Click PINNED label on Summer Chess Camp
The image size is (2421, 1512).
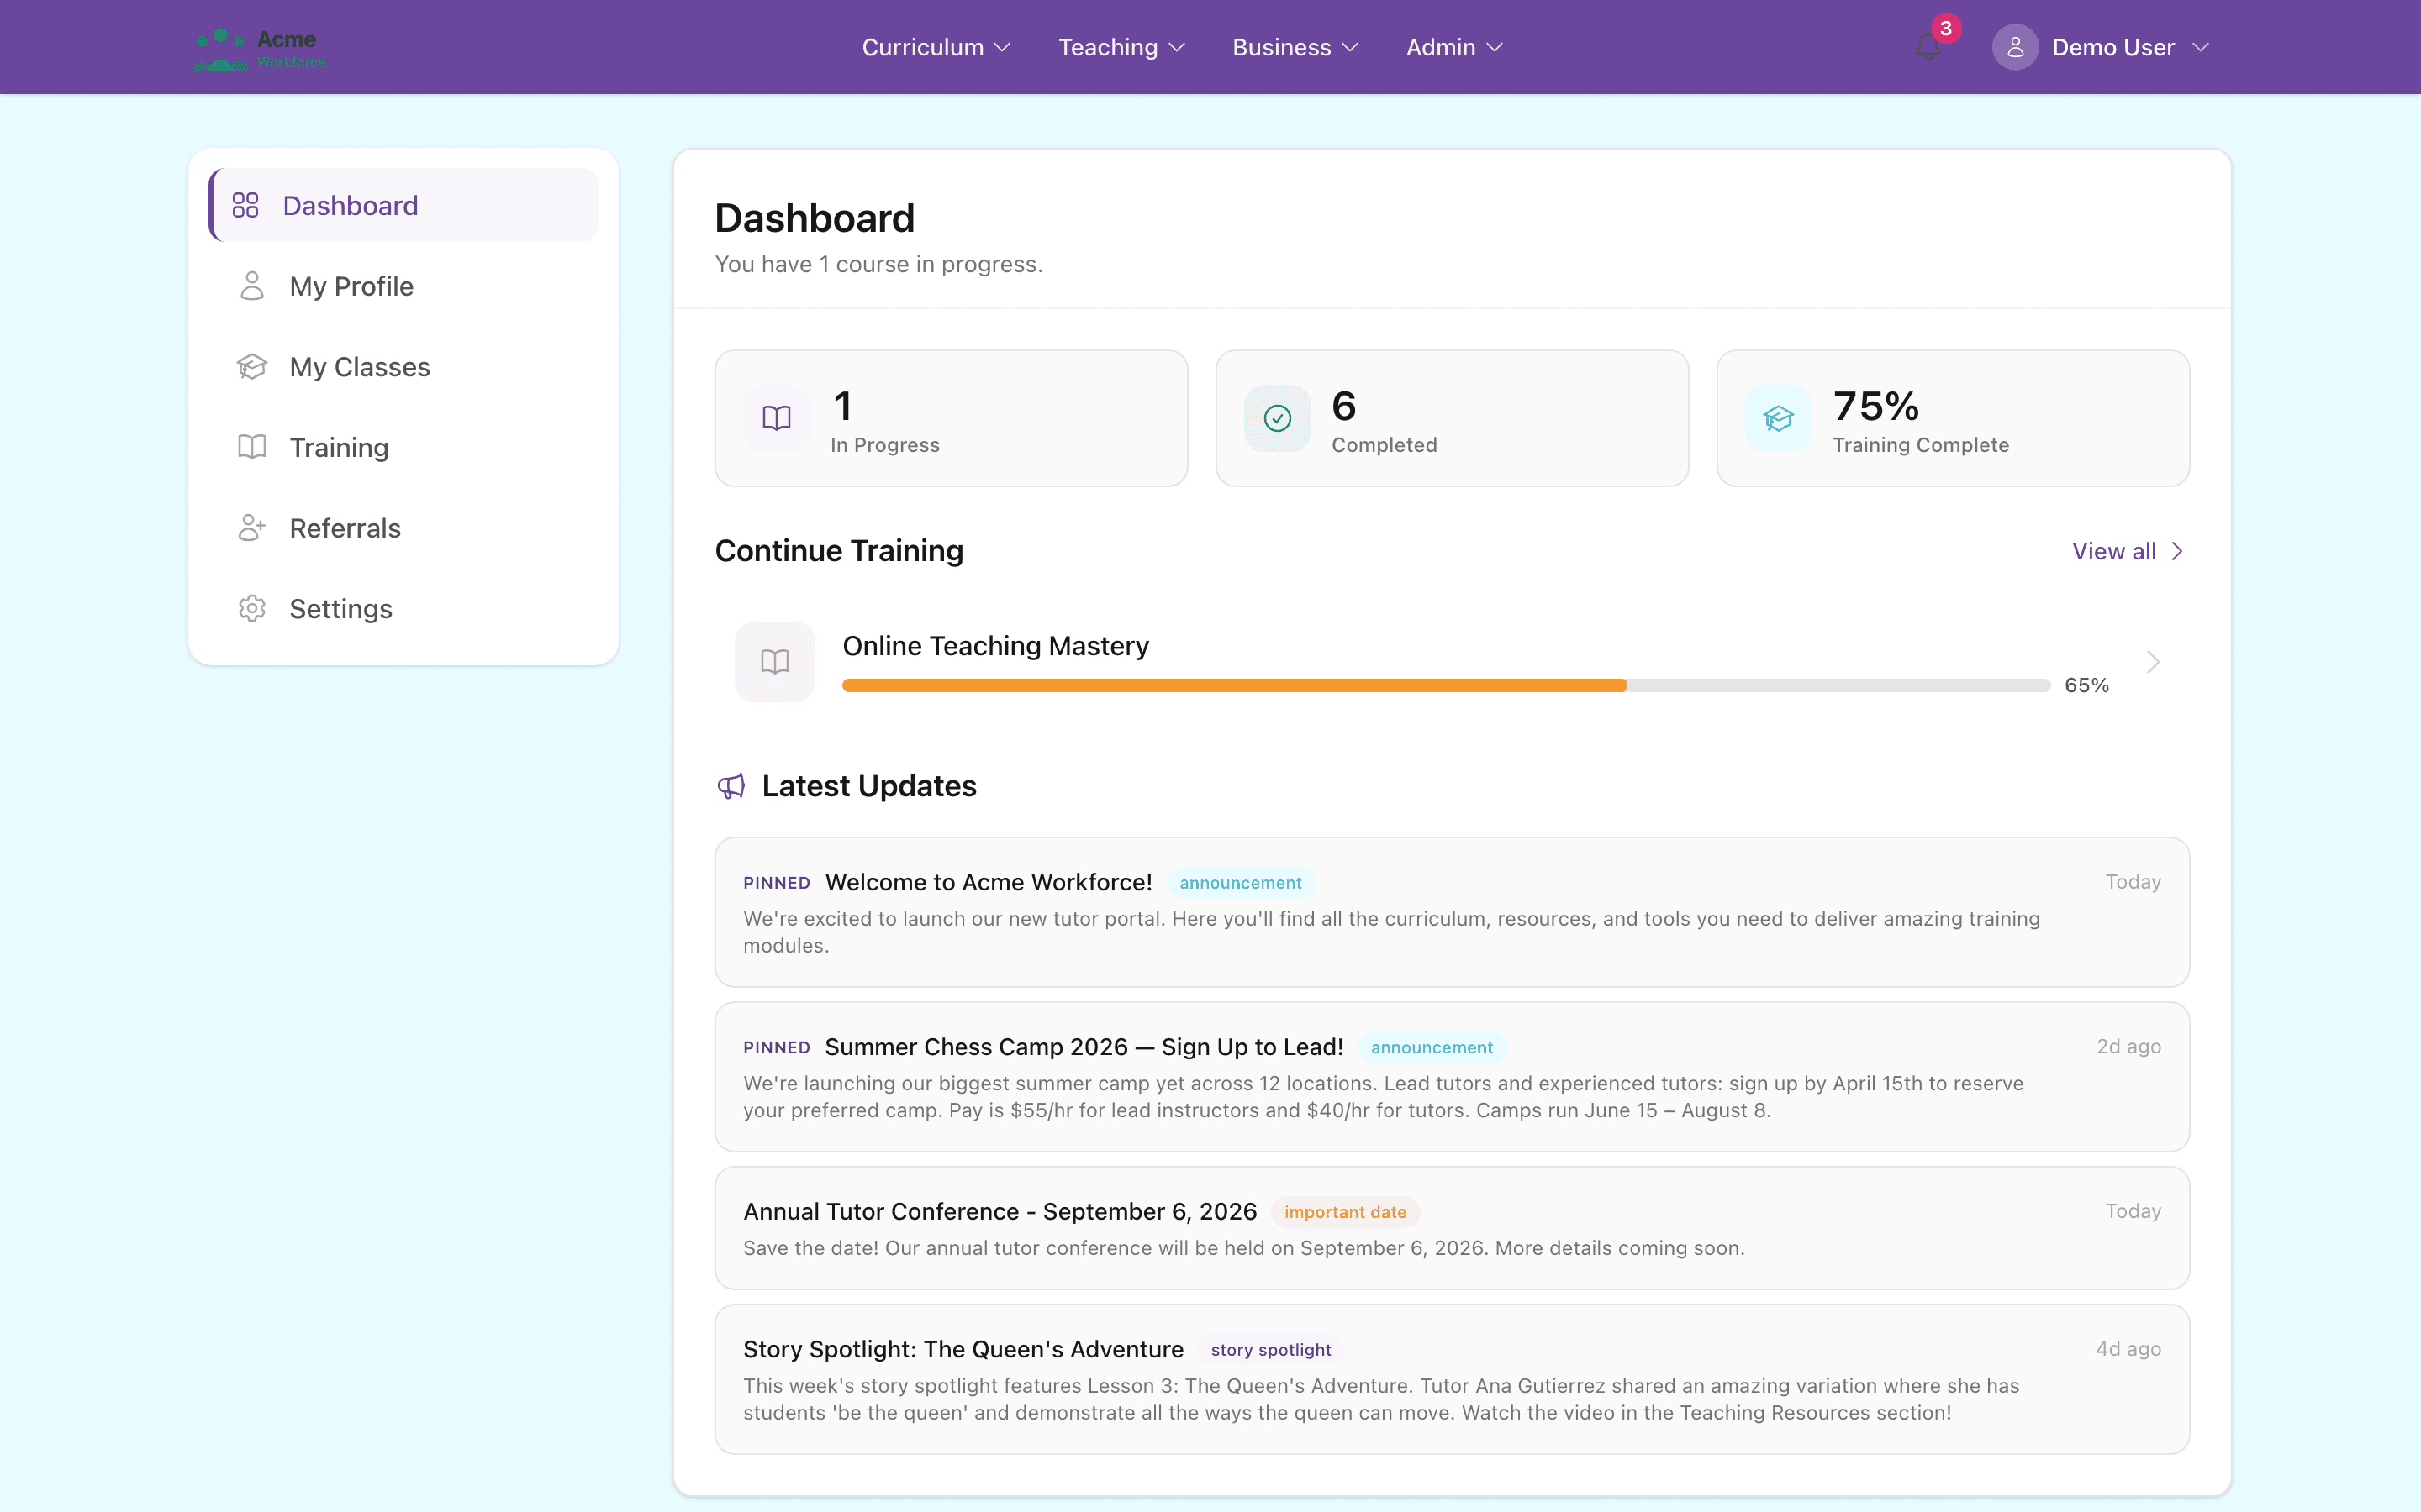(x=777, y=1047)
